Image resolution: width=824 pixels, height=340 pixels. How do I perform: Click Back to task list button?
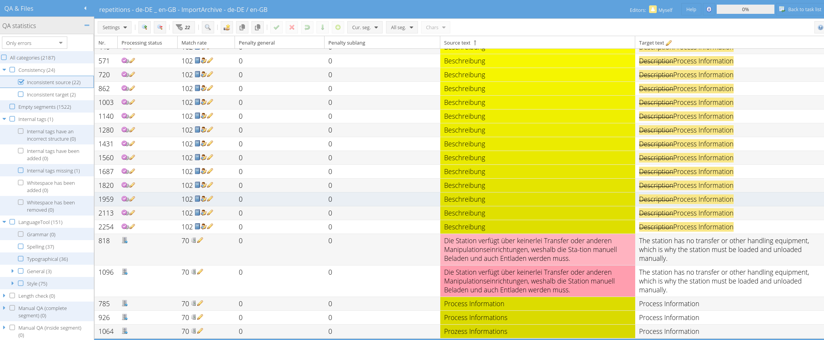[800, 9]
